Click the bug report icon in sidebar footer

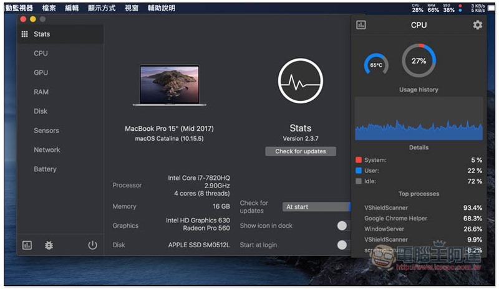click(x=49, y=245)
